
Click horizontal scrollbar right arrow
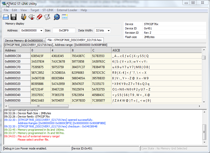(x=200, y=106)
